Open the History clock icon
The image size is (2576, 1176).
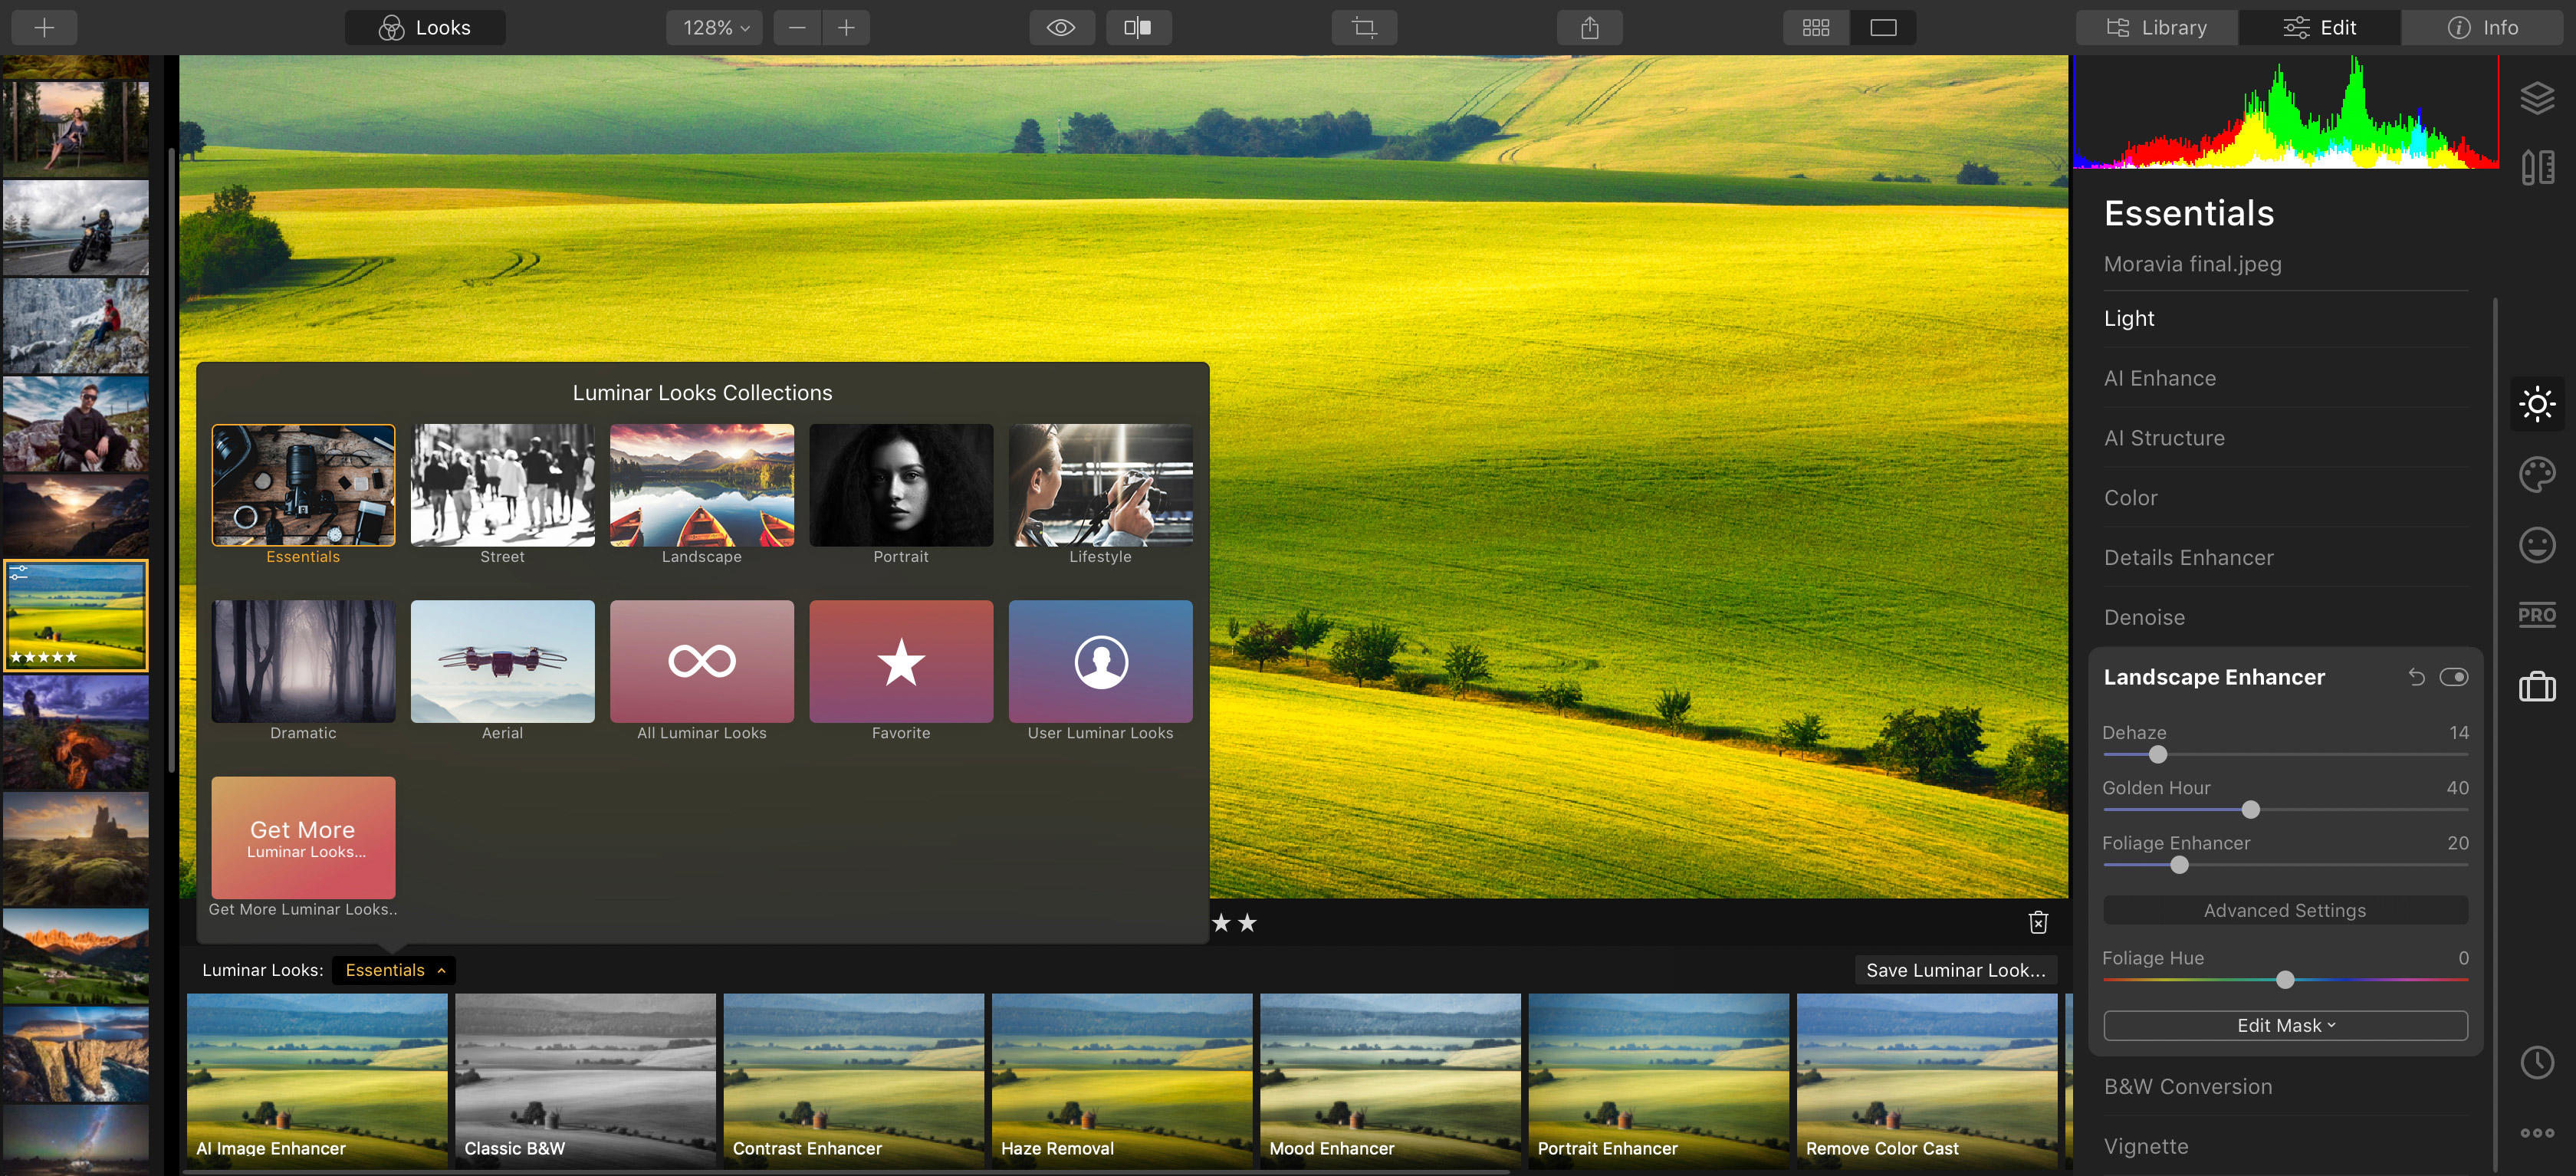coord(2536,1062)
